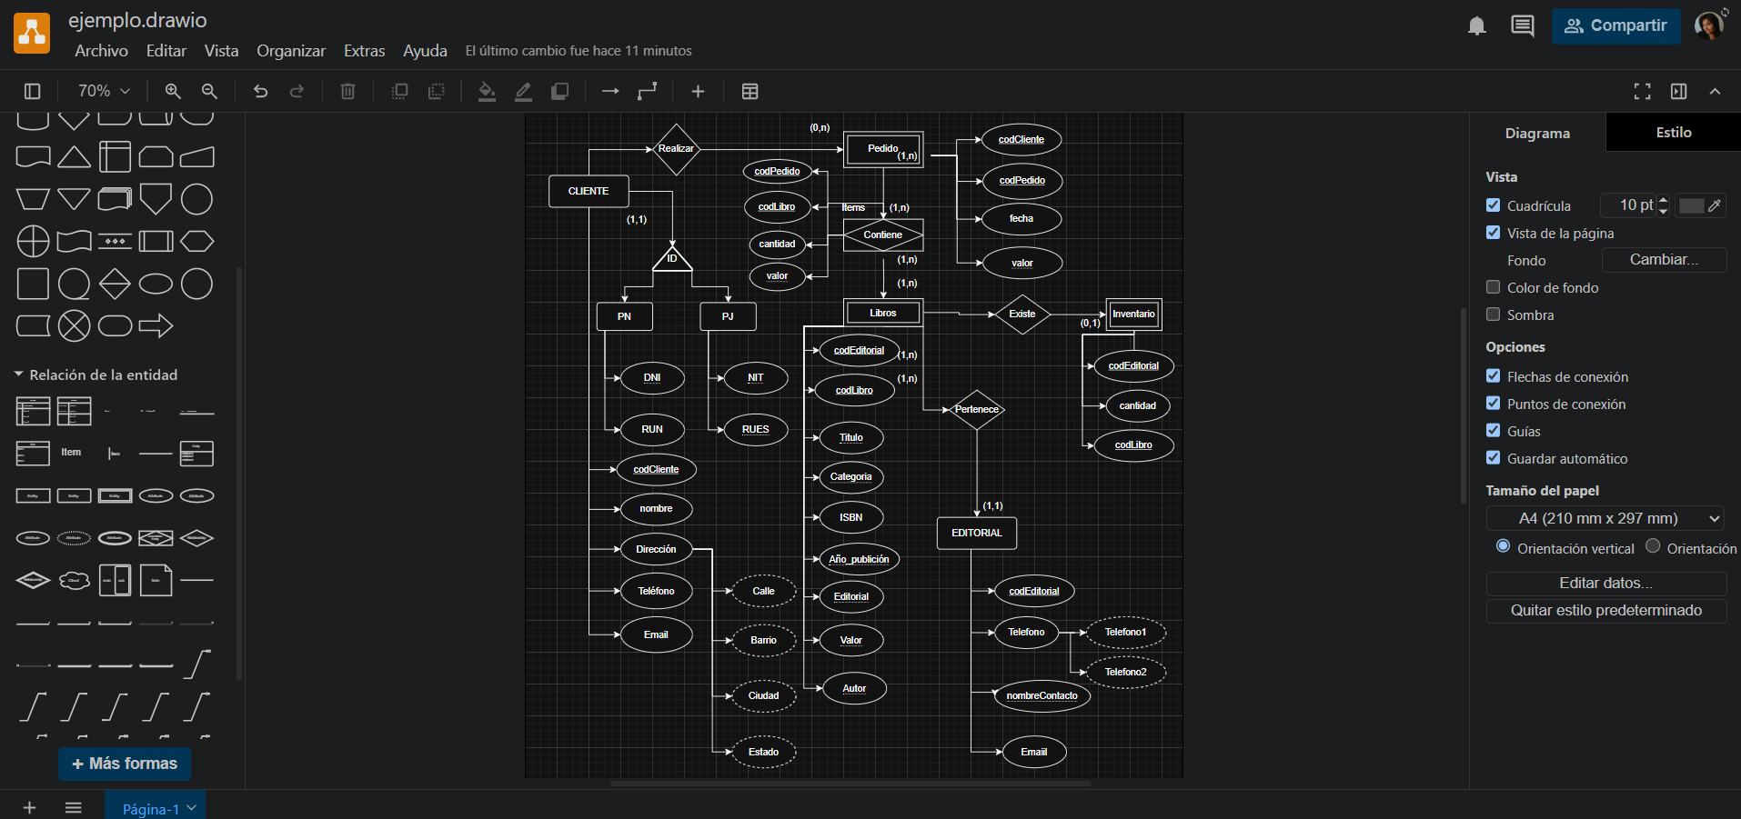Enable the Color de fondo checkbox
The height and width of the screenshot is (819, 1741).
(1493, 287)
